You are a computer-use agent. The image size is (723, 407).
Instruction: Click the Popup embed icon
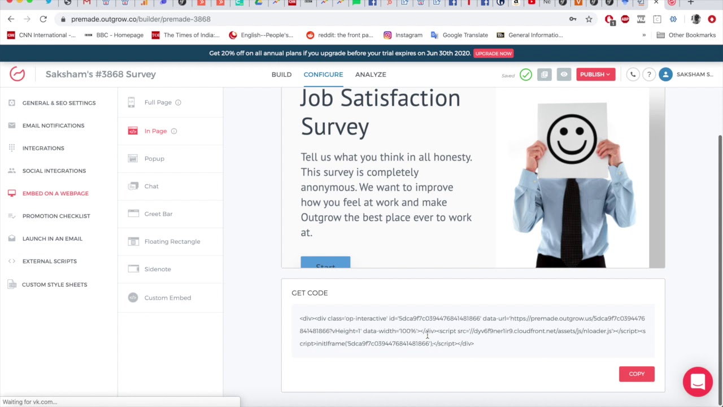(x=133, y=159)
